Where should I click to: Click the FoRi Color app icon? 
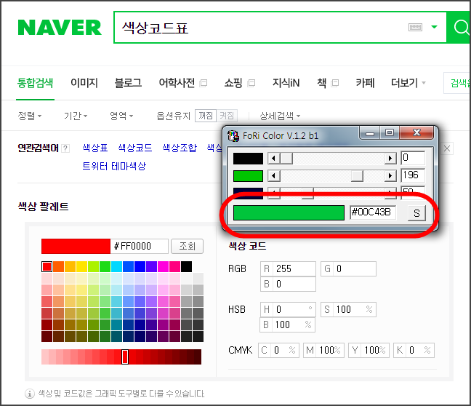(x=233, y=136)
